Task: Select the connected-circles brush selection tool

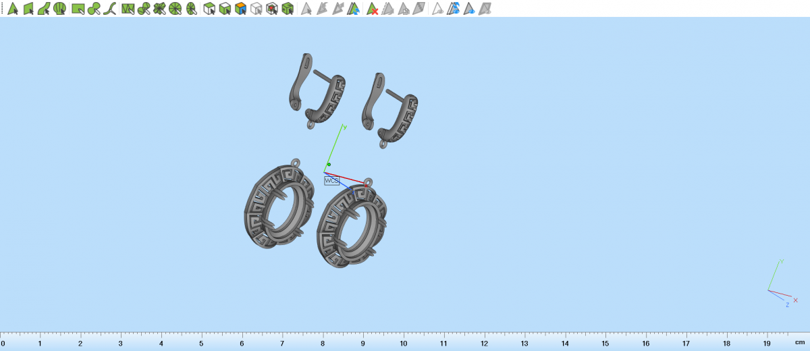Action: point(94,9)
